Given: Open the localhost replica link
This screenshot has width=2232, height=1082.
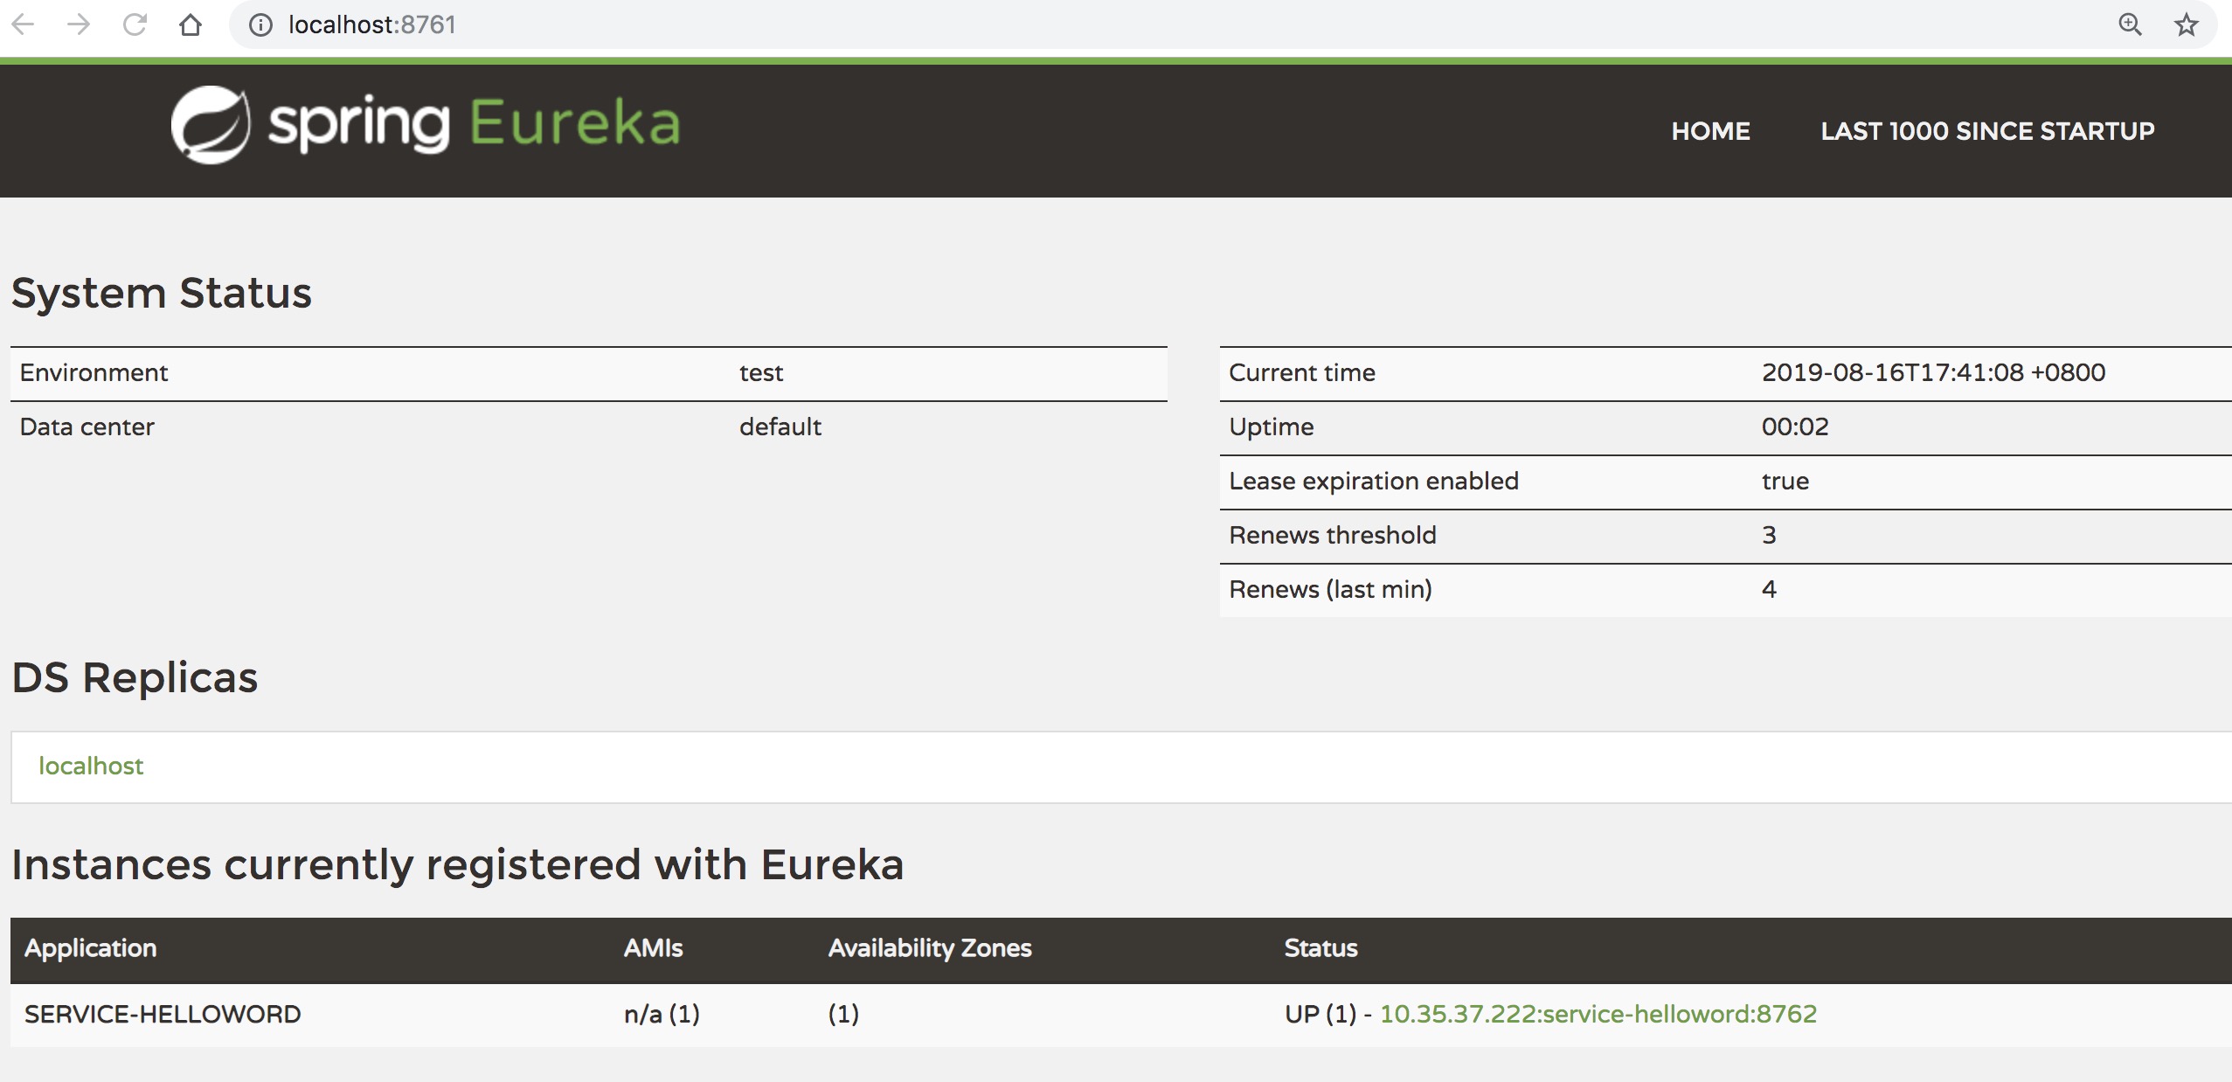Looking at the screenshot, I should 91,766.
